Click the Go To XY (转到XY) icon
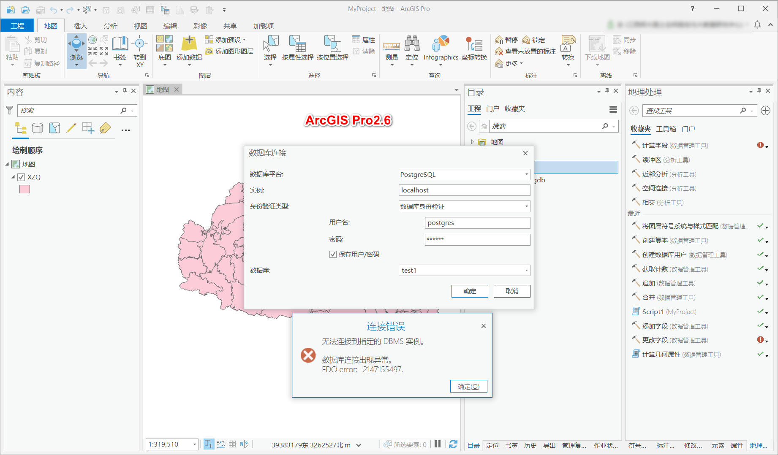The image size is (778, 455). point(140,44)
